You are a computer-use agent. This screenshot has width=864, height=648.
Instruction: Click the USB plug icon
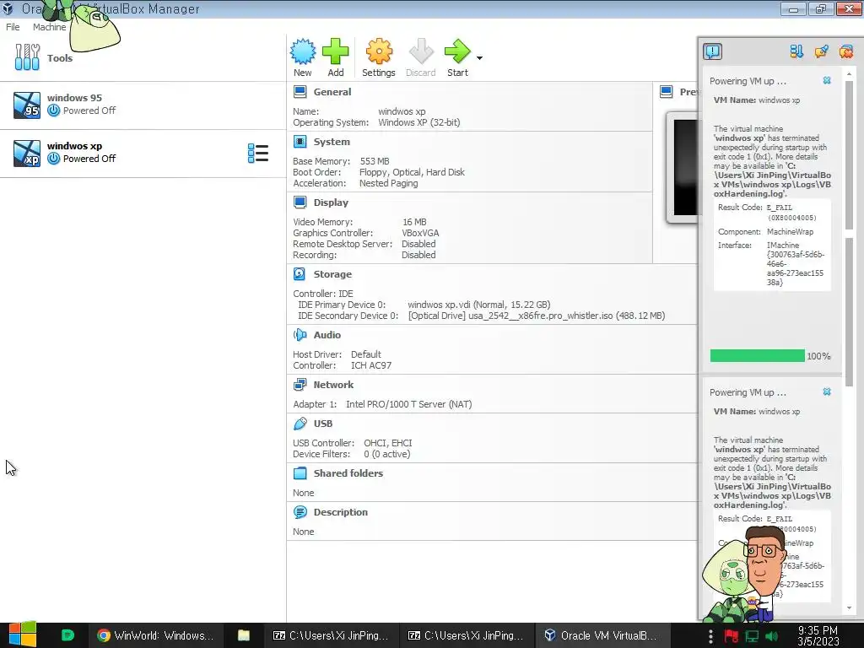(300, 424)
